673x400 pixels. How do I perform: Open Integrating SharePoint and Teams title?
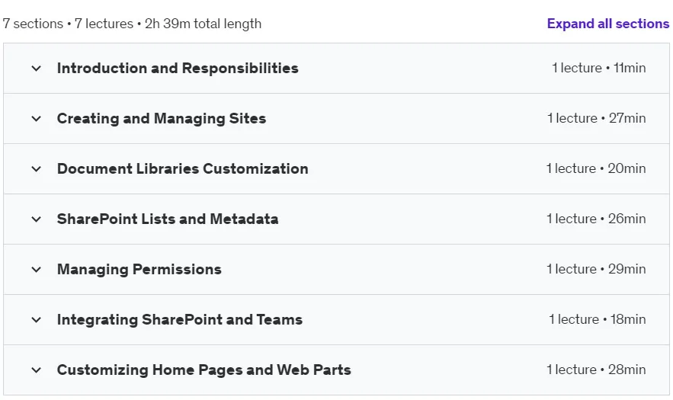[x=179, y=320]
